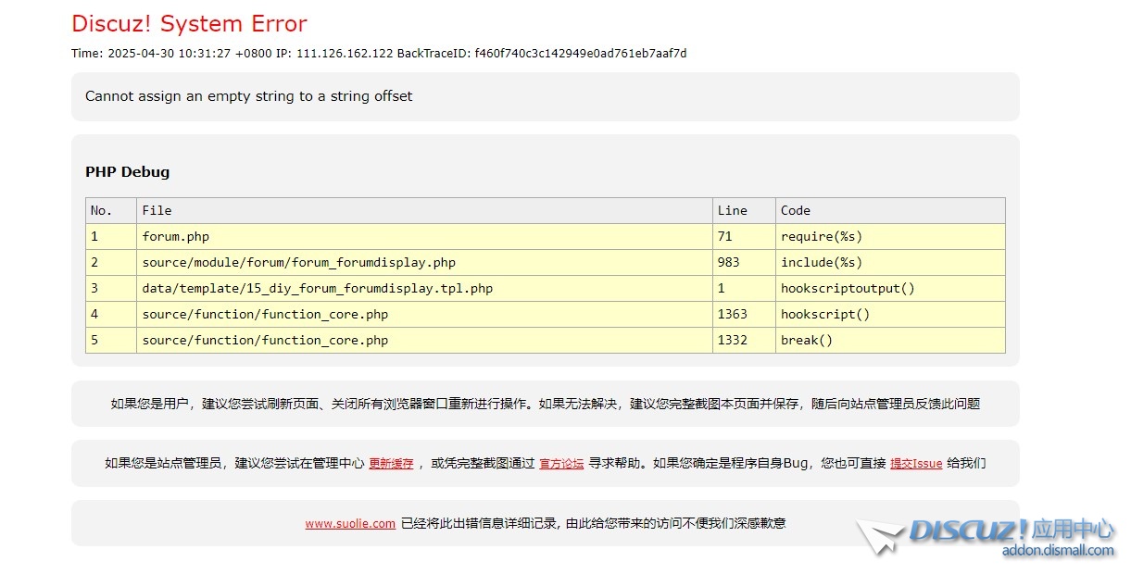1131x574 pixels.
Task: Click the hookscript() code cell
Action: click(x=890, y=314)
